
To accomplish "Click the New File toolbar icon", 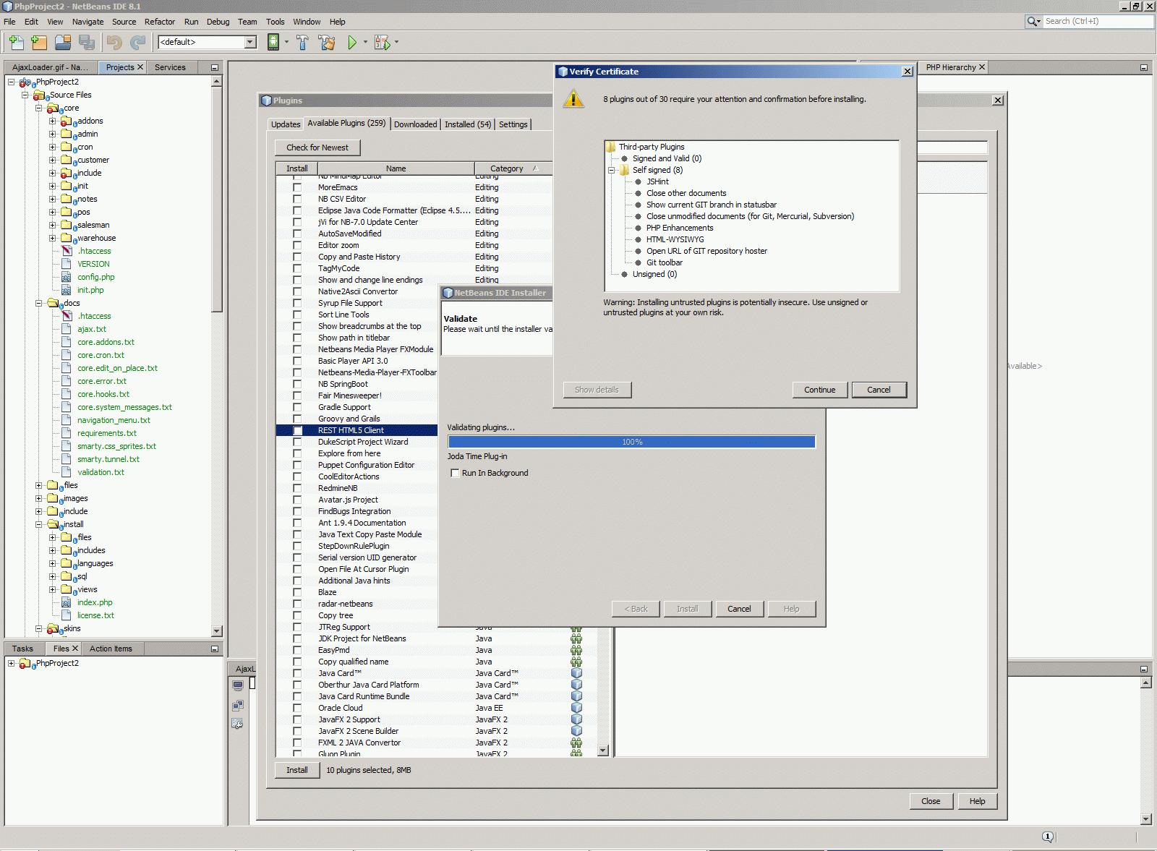I will [16, 43].
